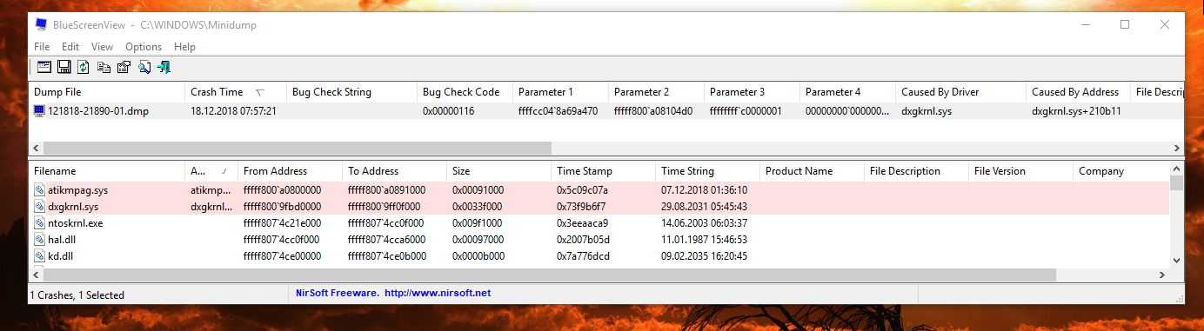The image size is (1204, 331).
Task: Click the file icon beside atikmpag.sys
Action: coord(40,189)
